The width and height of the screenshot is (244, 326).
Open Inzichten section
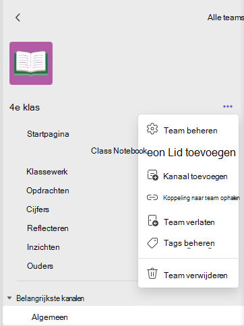pyautogui.click(x=43, y=247)
